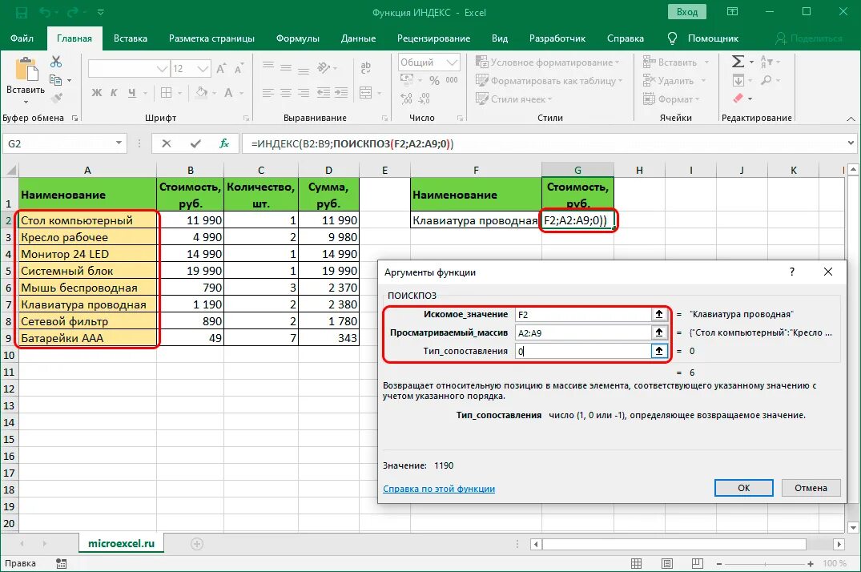The width and height of the screenshot is (861, 572).
Task: Collapse dialog for Просматриваемый_массив field
Action: point(659,332)
